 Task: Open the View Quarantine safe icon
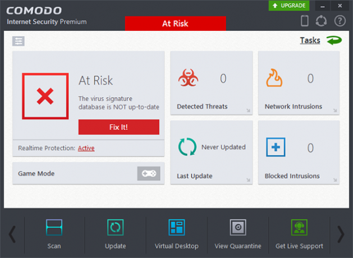click(x=238, y=227)
